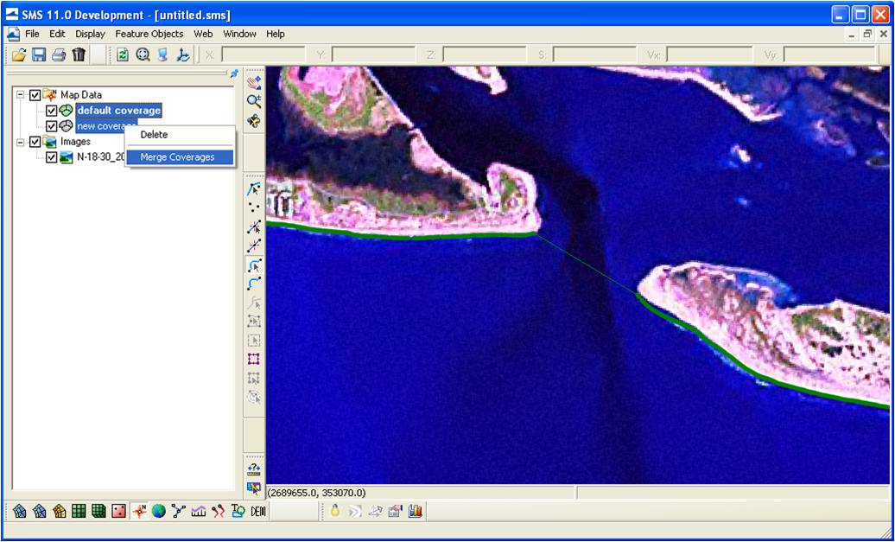Click the get image info tool
This screenshot has height=542, width=895.
[254, 488]
